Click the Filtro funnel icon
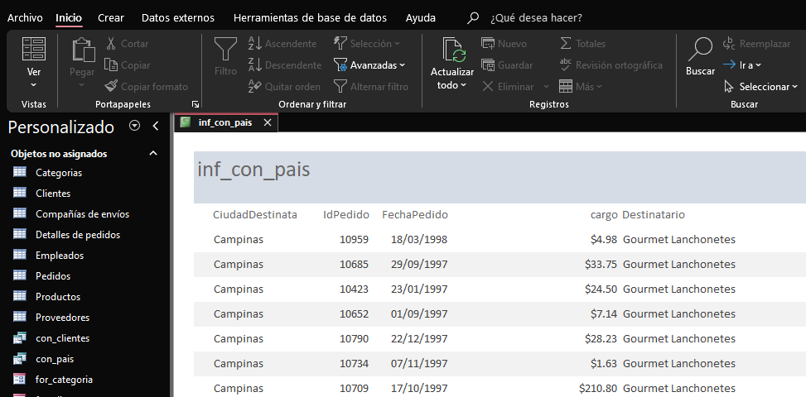This screenshot has height=397, width=806. click(x=225, y=50)
